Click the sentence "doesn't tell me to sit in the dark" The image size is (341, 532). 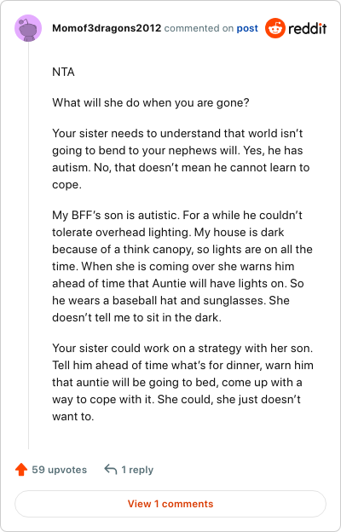point(136,317)
